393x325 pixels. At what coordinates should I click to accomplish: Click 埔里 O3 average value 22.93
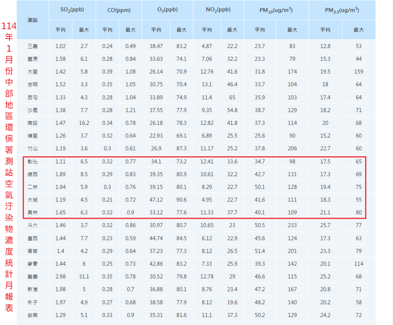(156, 135)
